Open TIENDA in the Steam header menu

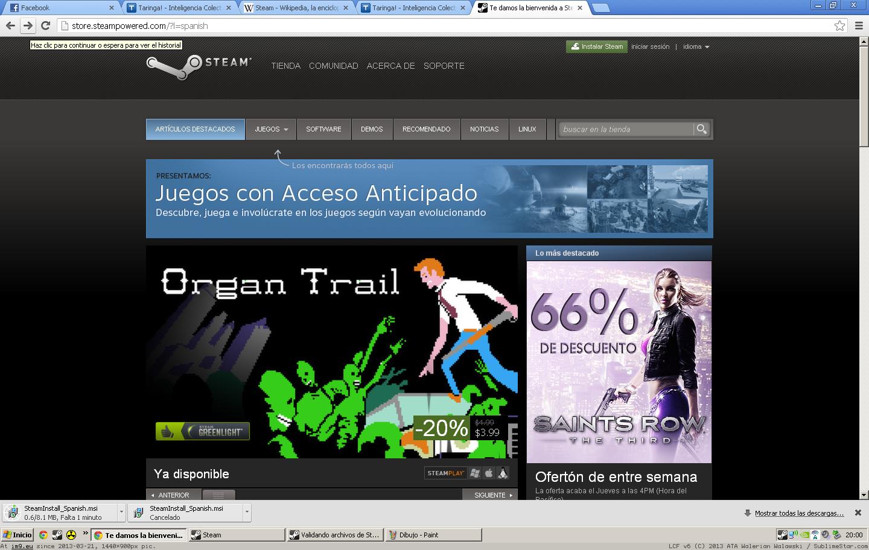pyautogui.click(x=285, y=66)
